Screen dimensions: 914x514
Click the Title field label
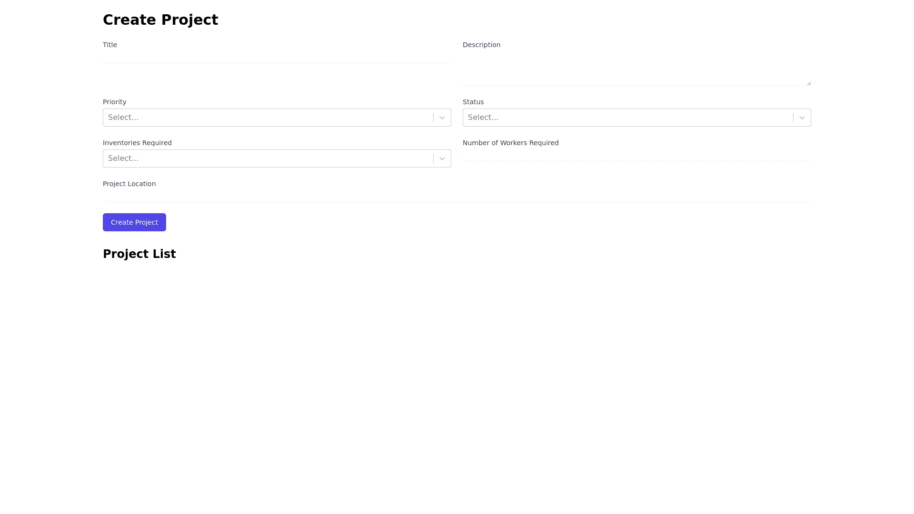(110, 45)
